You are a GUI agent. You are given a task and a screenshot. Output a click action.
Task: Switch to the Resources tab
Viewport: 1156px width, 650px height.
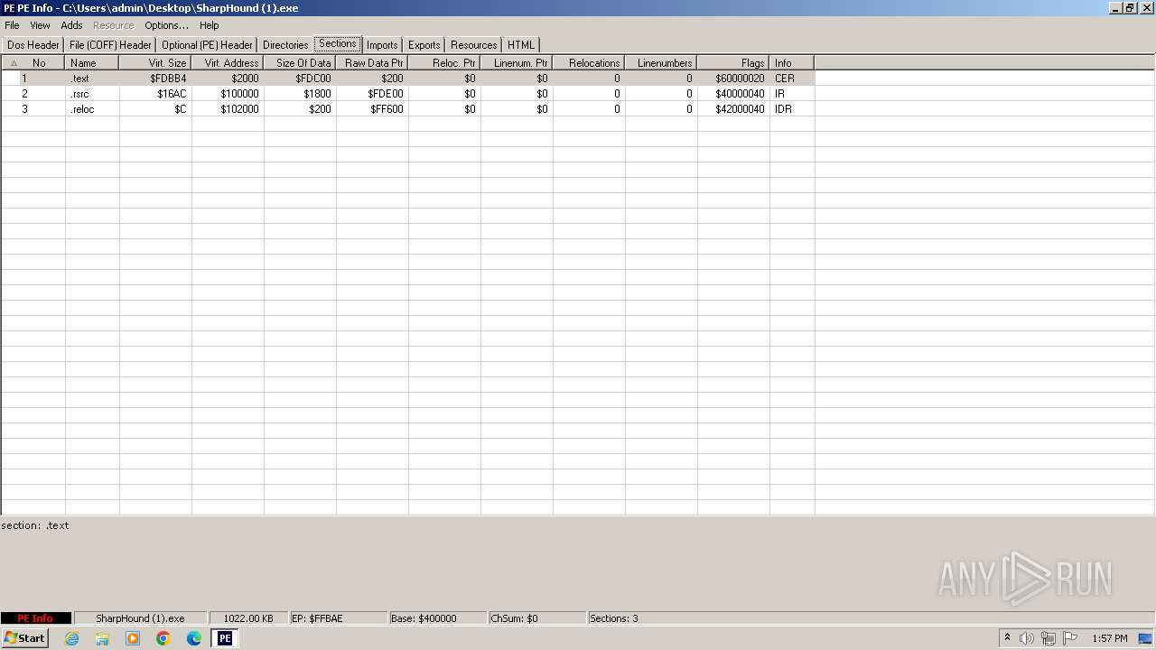coord(473,45)
